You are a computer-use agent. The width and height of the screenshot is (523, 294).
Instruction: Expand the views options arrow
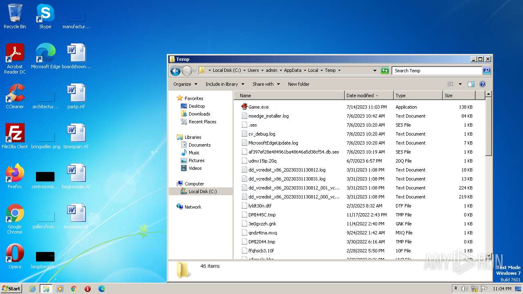click(x=460, y=84)
